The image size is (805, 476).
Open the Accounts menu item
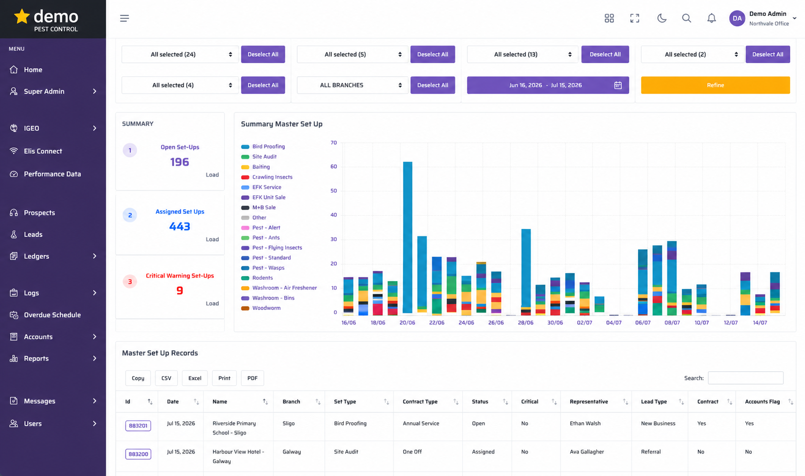tap(53, 337)
